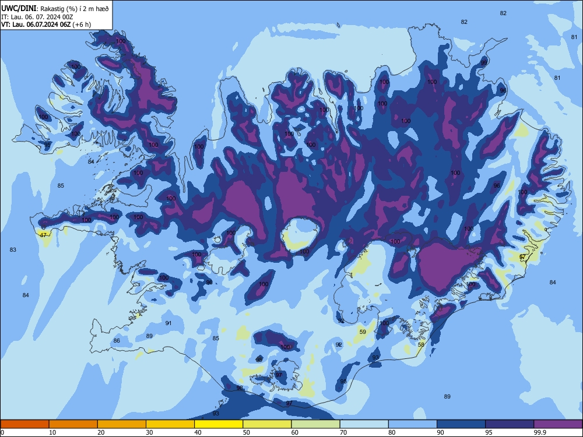The image size is (583, 437).
Task: Select the '57' humidity value on east coast
Action: tap(522, 257)
